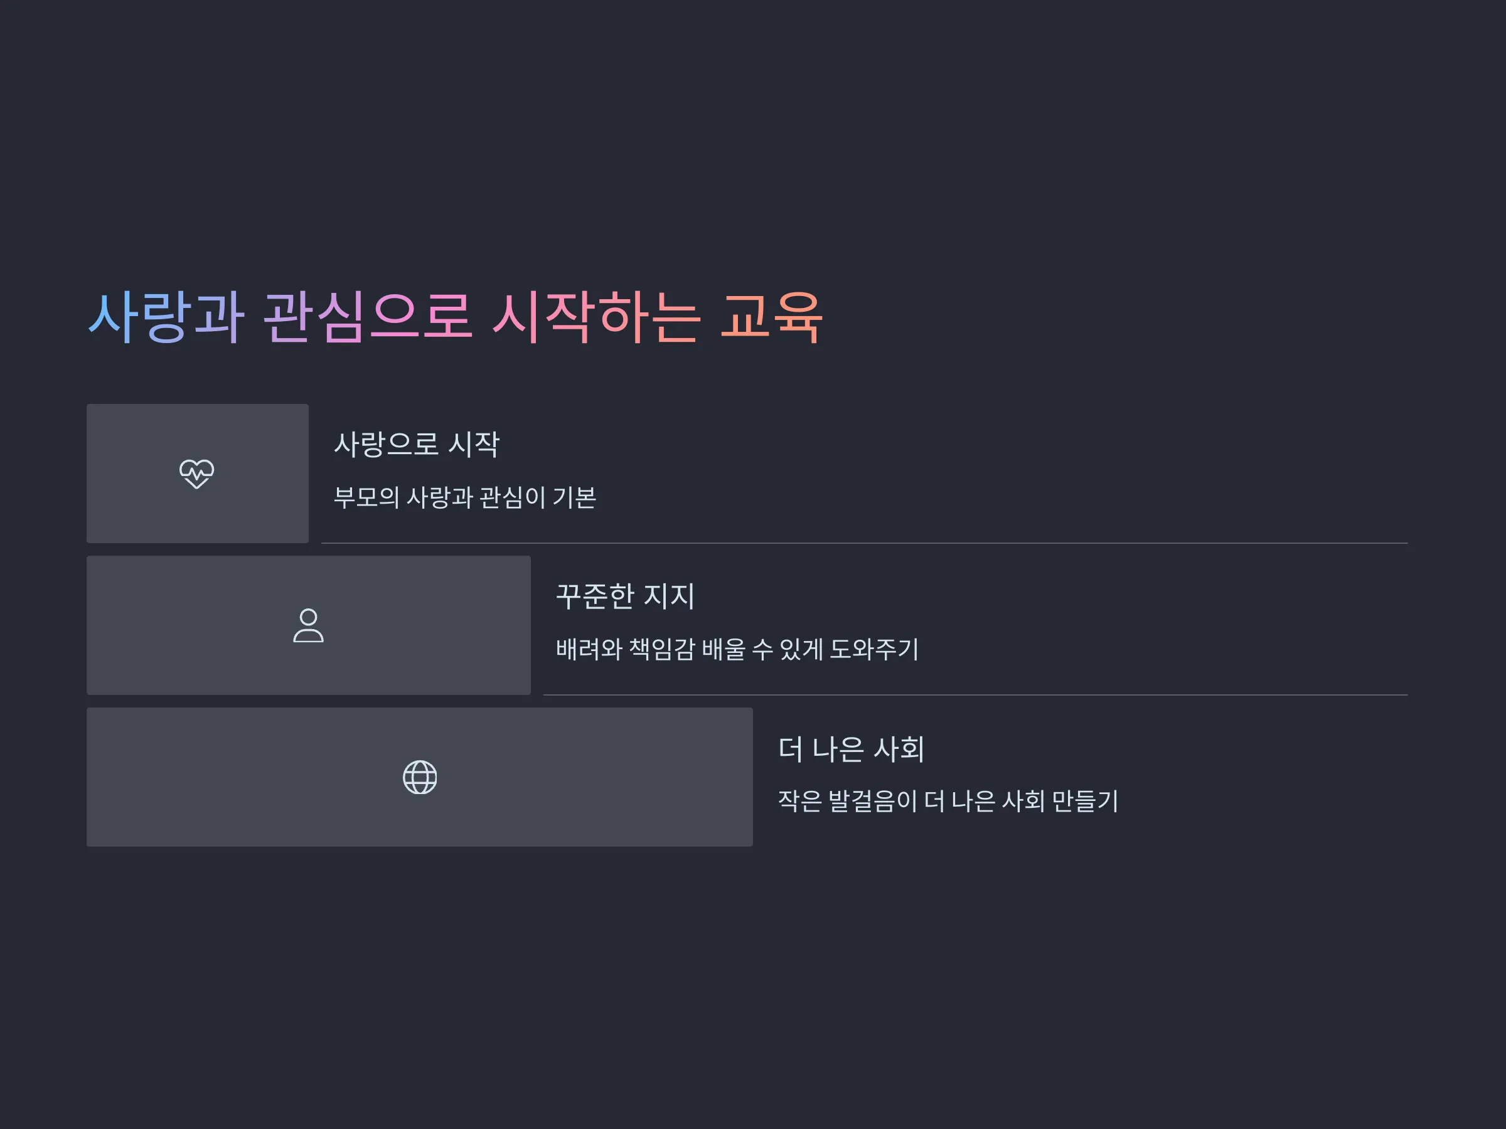1506x1129 pixels.
Task: Click the '꾸준한 지지' heading
Action: click(625, 596)
